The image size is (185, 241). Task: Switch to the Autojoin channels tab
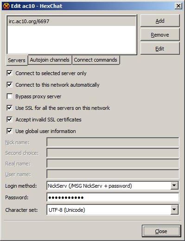click(x=50, y=60)
